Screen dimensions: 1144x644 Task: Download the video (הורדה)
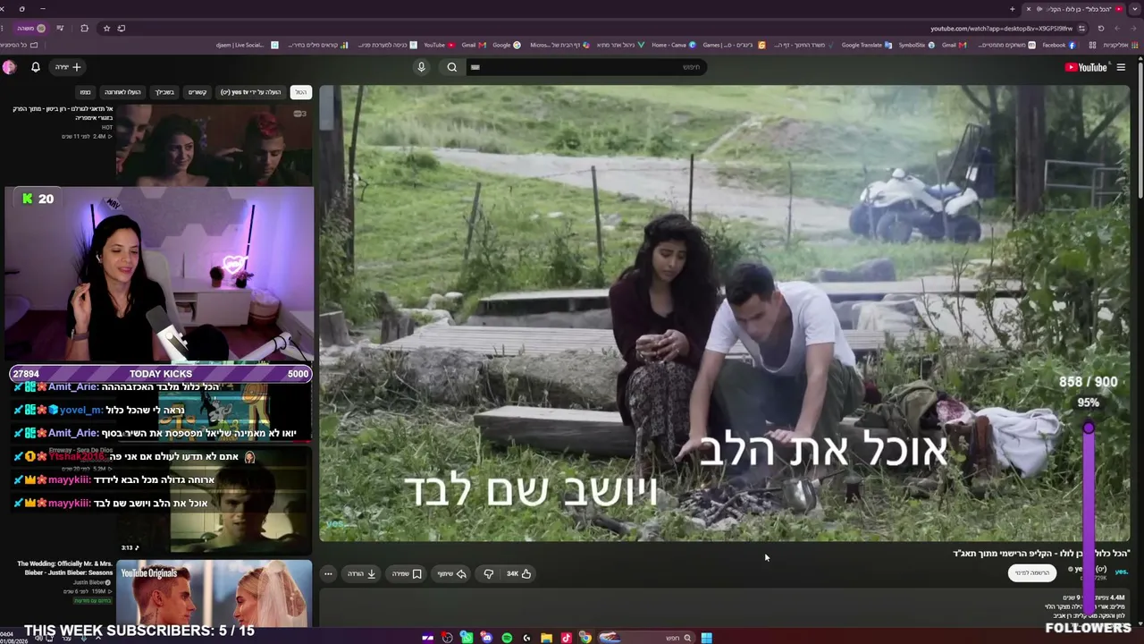coord(361,573)
